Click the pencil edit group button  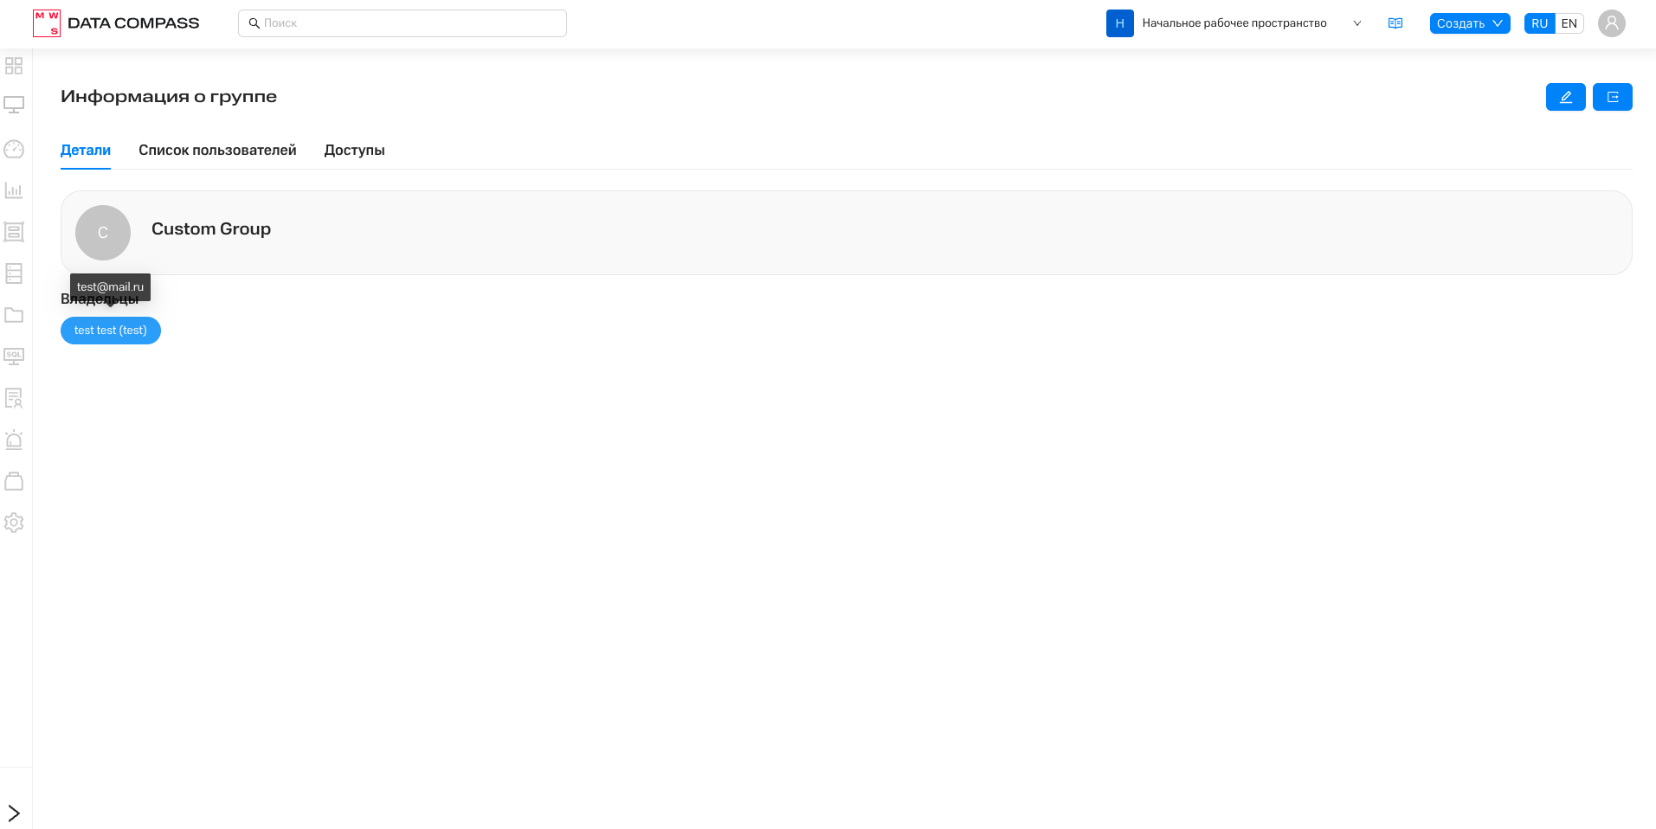coord(1565,97)
